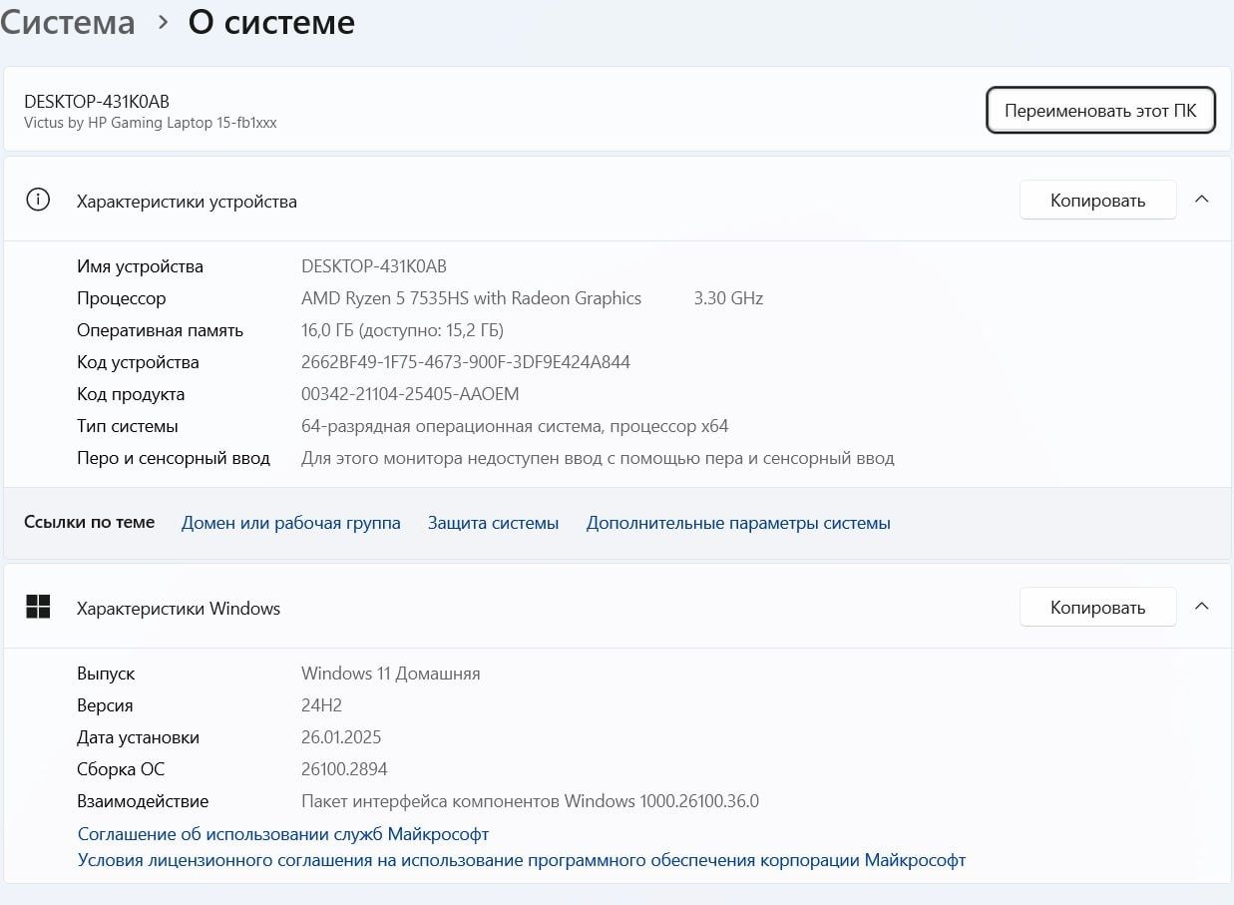The height and width of the screenshot is (905, 1234).
Task: Click the Имя устройства label
Action: 140,266
